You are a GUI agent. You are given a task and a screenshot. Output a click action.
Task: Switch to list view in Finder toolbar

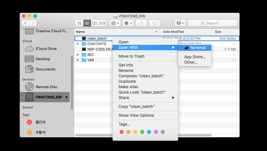87,23
